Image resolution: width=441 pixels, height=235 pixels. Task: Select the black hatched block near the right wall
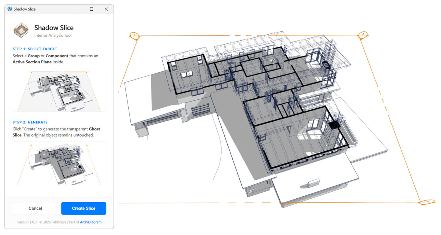tap(334, 125)
